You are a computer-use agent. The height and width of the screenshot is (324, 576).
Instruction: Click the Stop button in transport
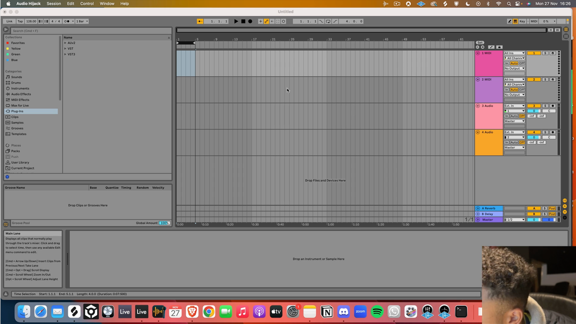pyautogui.click(x=243, y=21)
